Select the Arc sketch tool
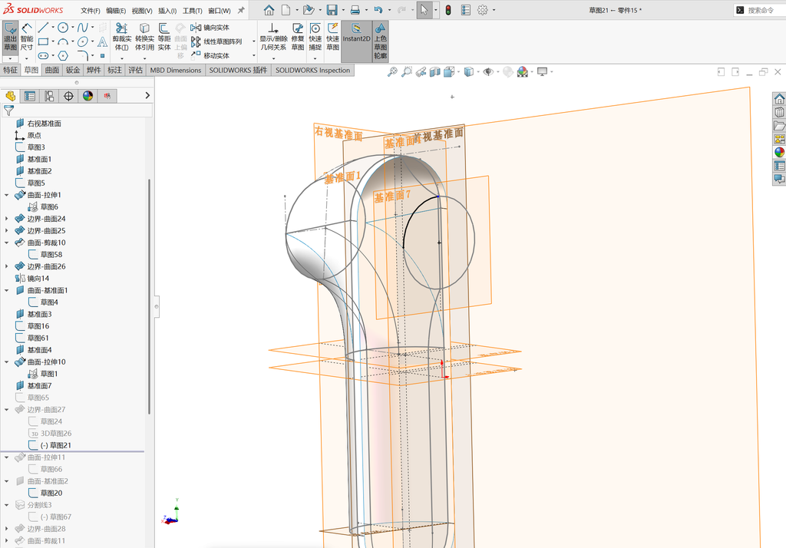Image resolution: width=786 pixels, height=548 pixels. coord(63,41)
